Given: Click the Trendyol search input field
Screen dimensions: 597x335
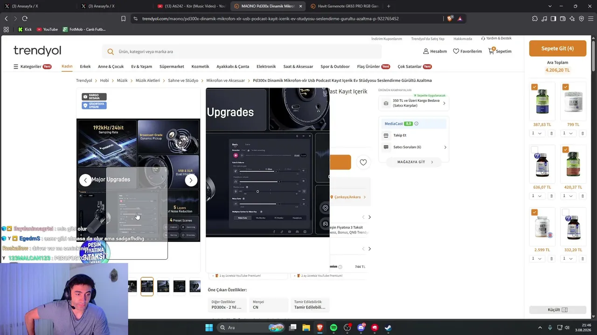Looking at the screenshot, I should 242,52.
